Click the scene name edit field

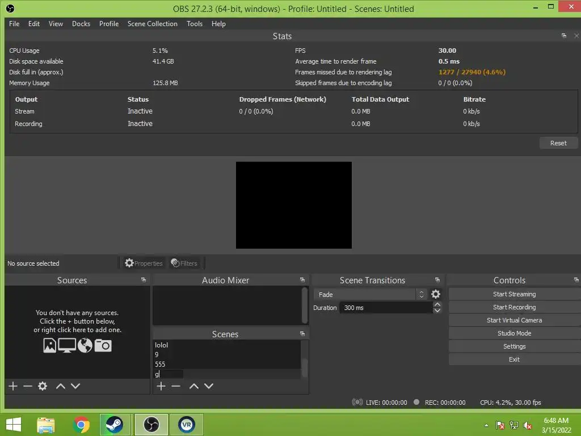[168, 374]
